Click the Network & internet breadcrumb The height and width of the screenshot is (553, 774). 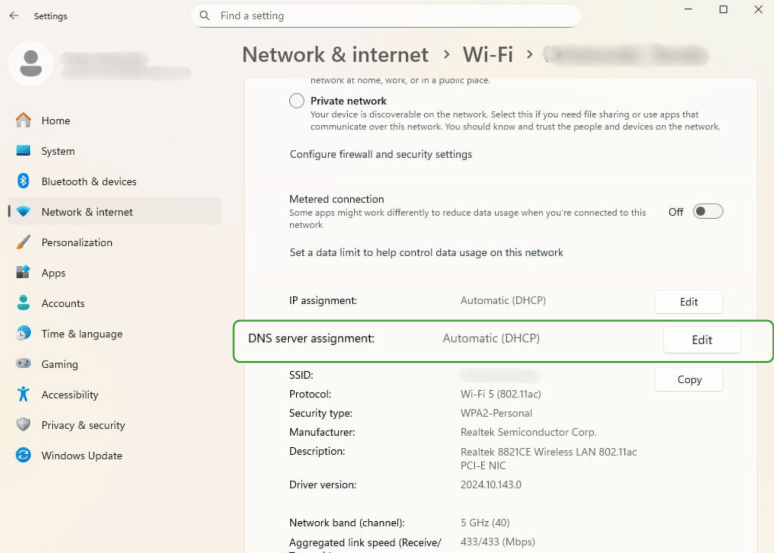click(335, 54)
